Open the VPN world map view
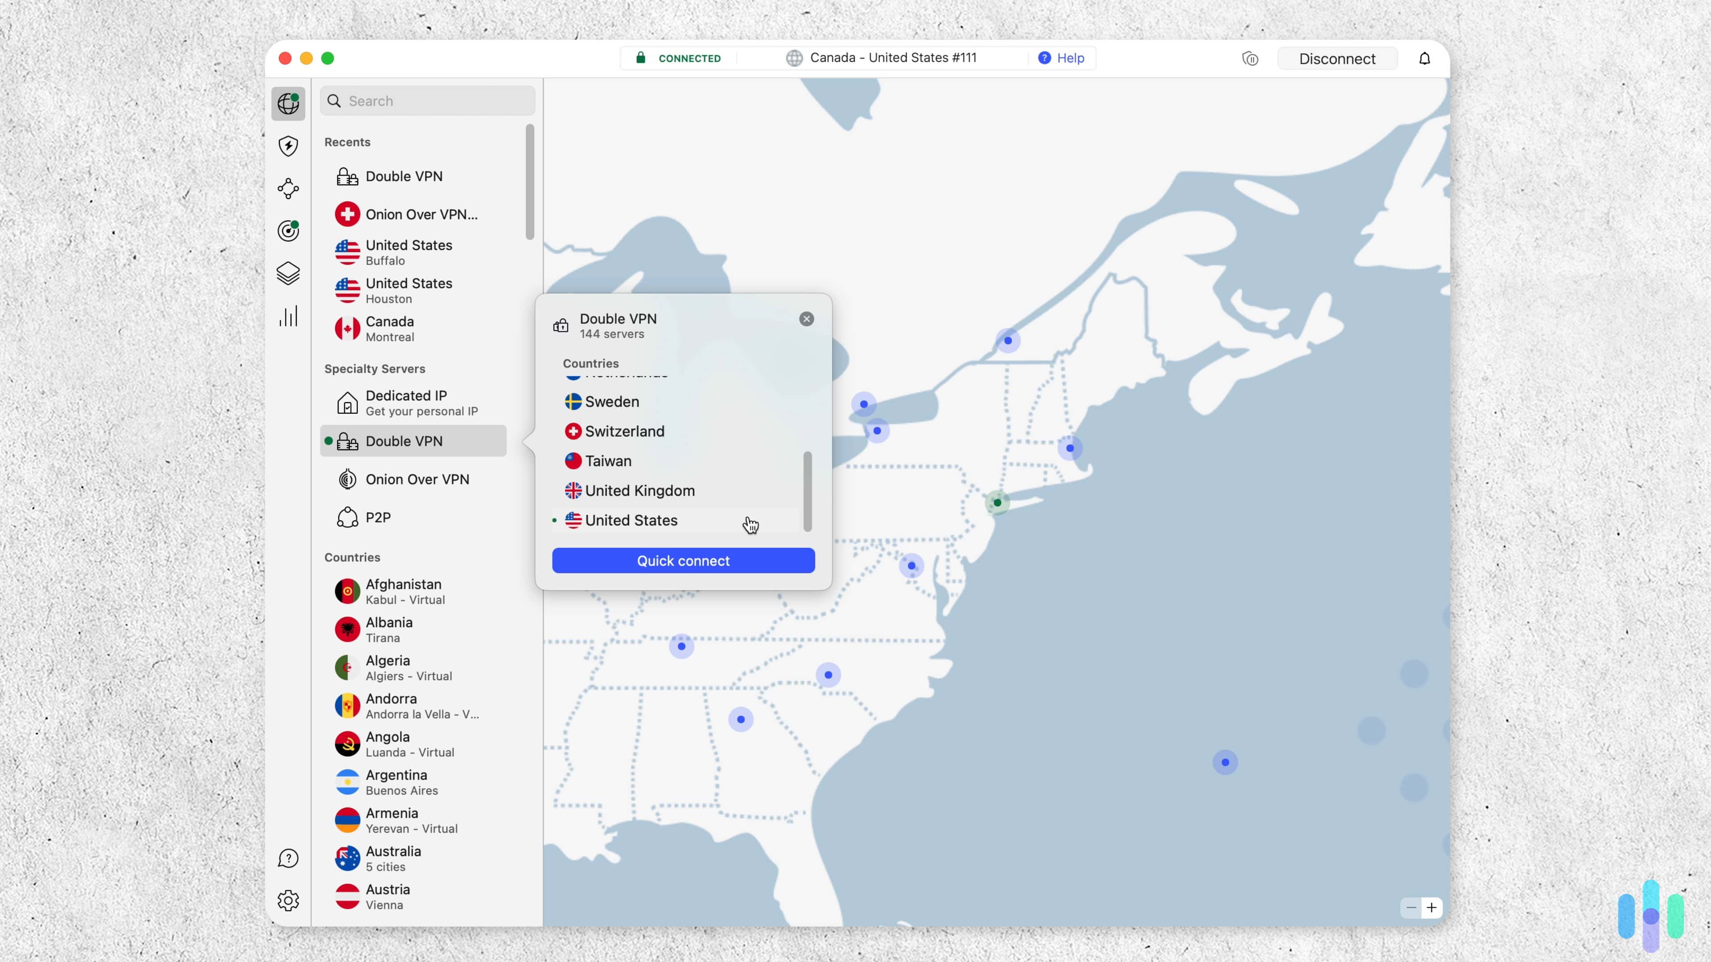 click(x=287, y=104)
